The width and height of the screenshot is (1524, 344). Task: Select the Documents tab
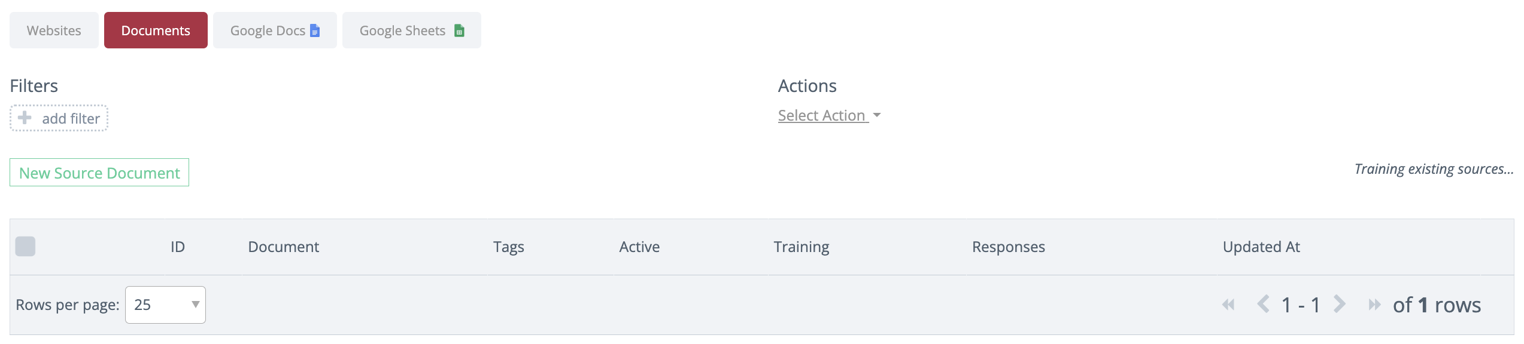pyautogui.click(x=156, y=30)
